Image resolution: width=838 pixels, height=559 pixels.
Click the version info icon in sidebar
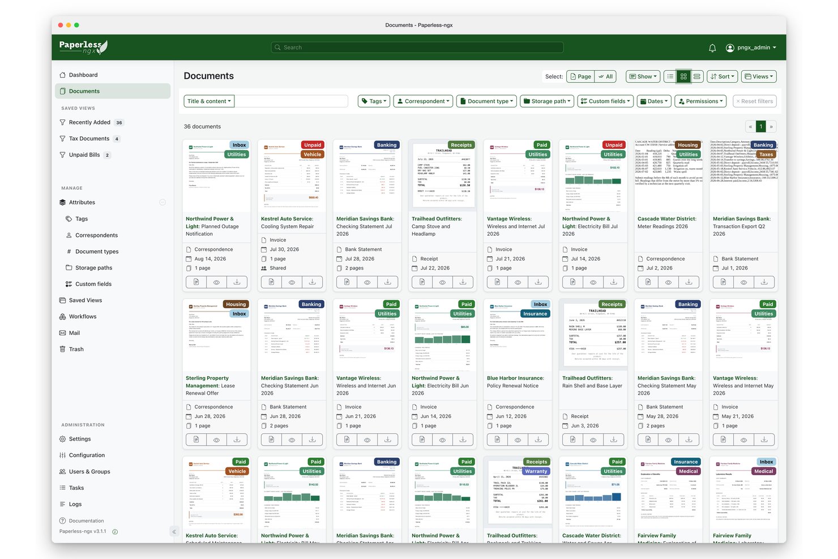pos(115,532)
